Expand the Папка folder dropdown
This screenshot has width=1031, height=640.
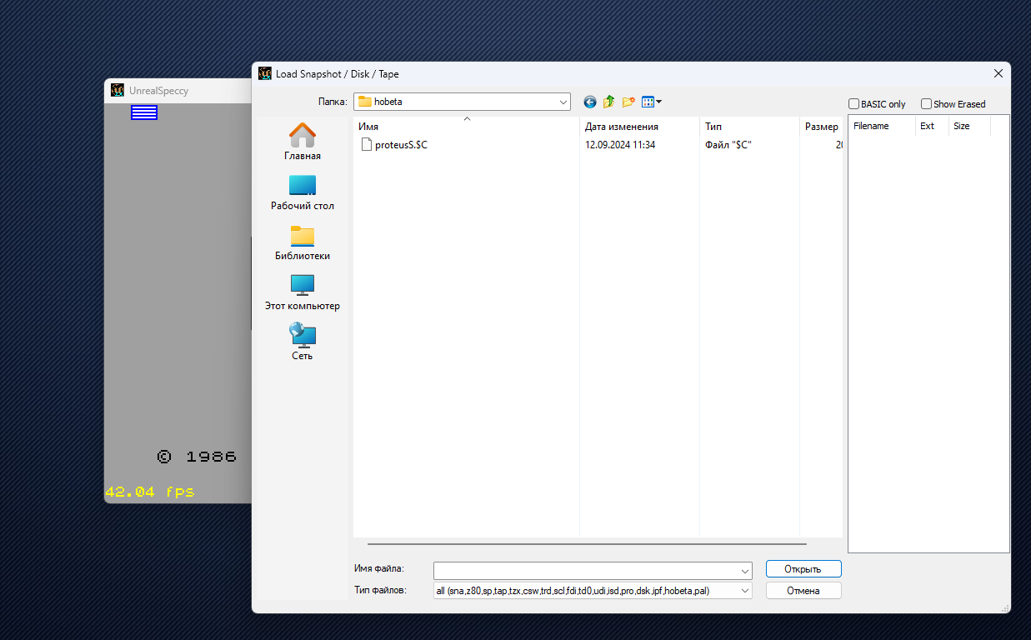[563, 102]
